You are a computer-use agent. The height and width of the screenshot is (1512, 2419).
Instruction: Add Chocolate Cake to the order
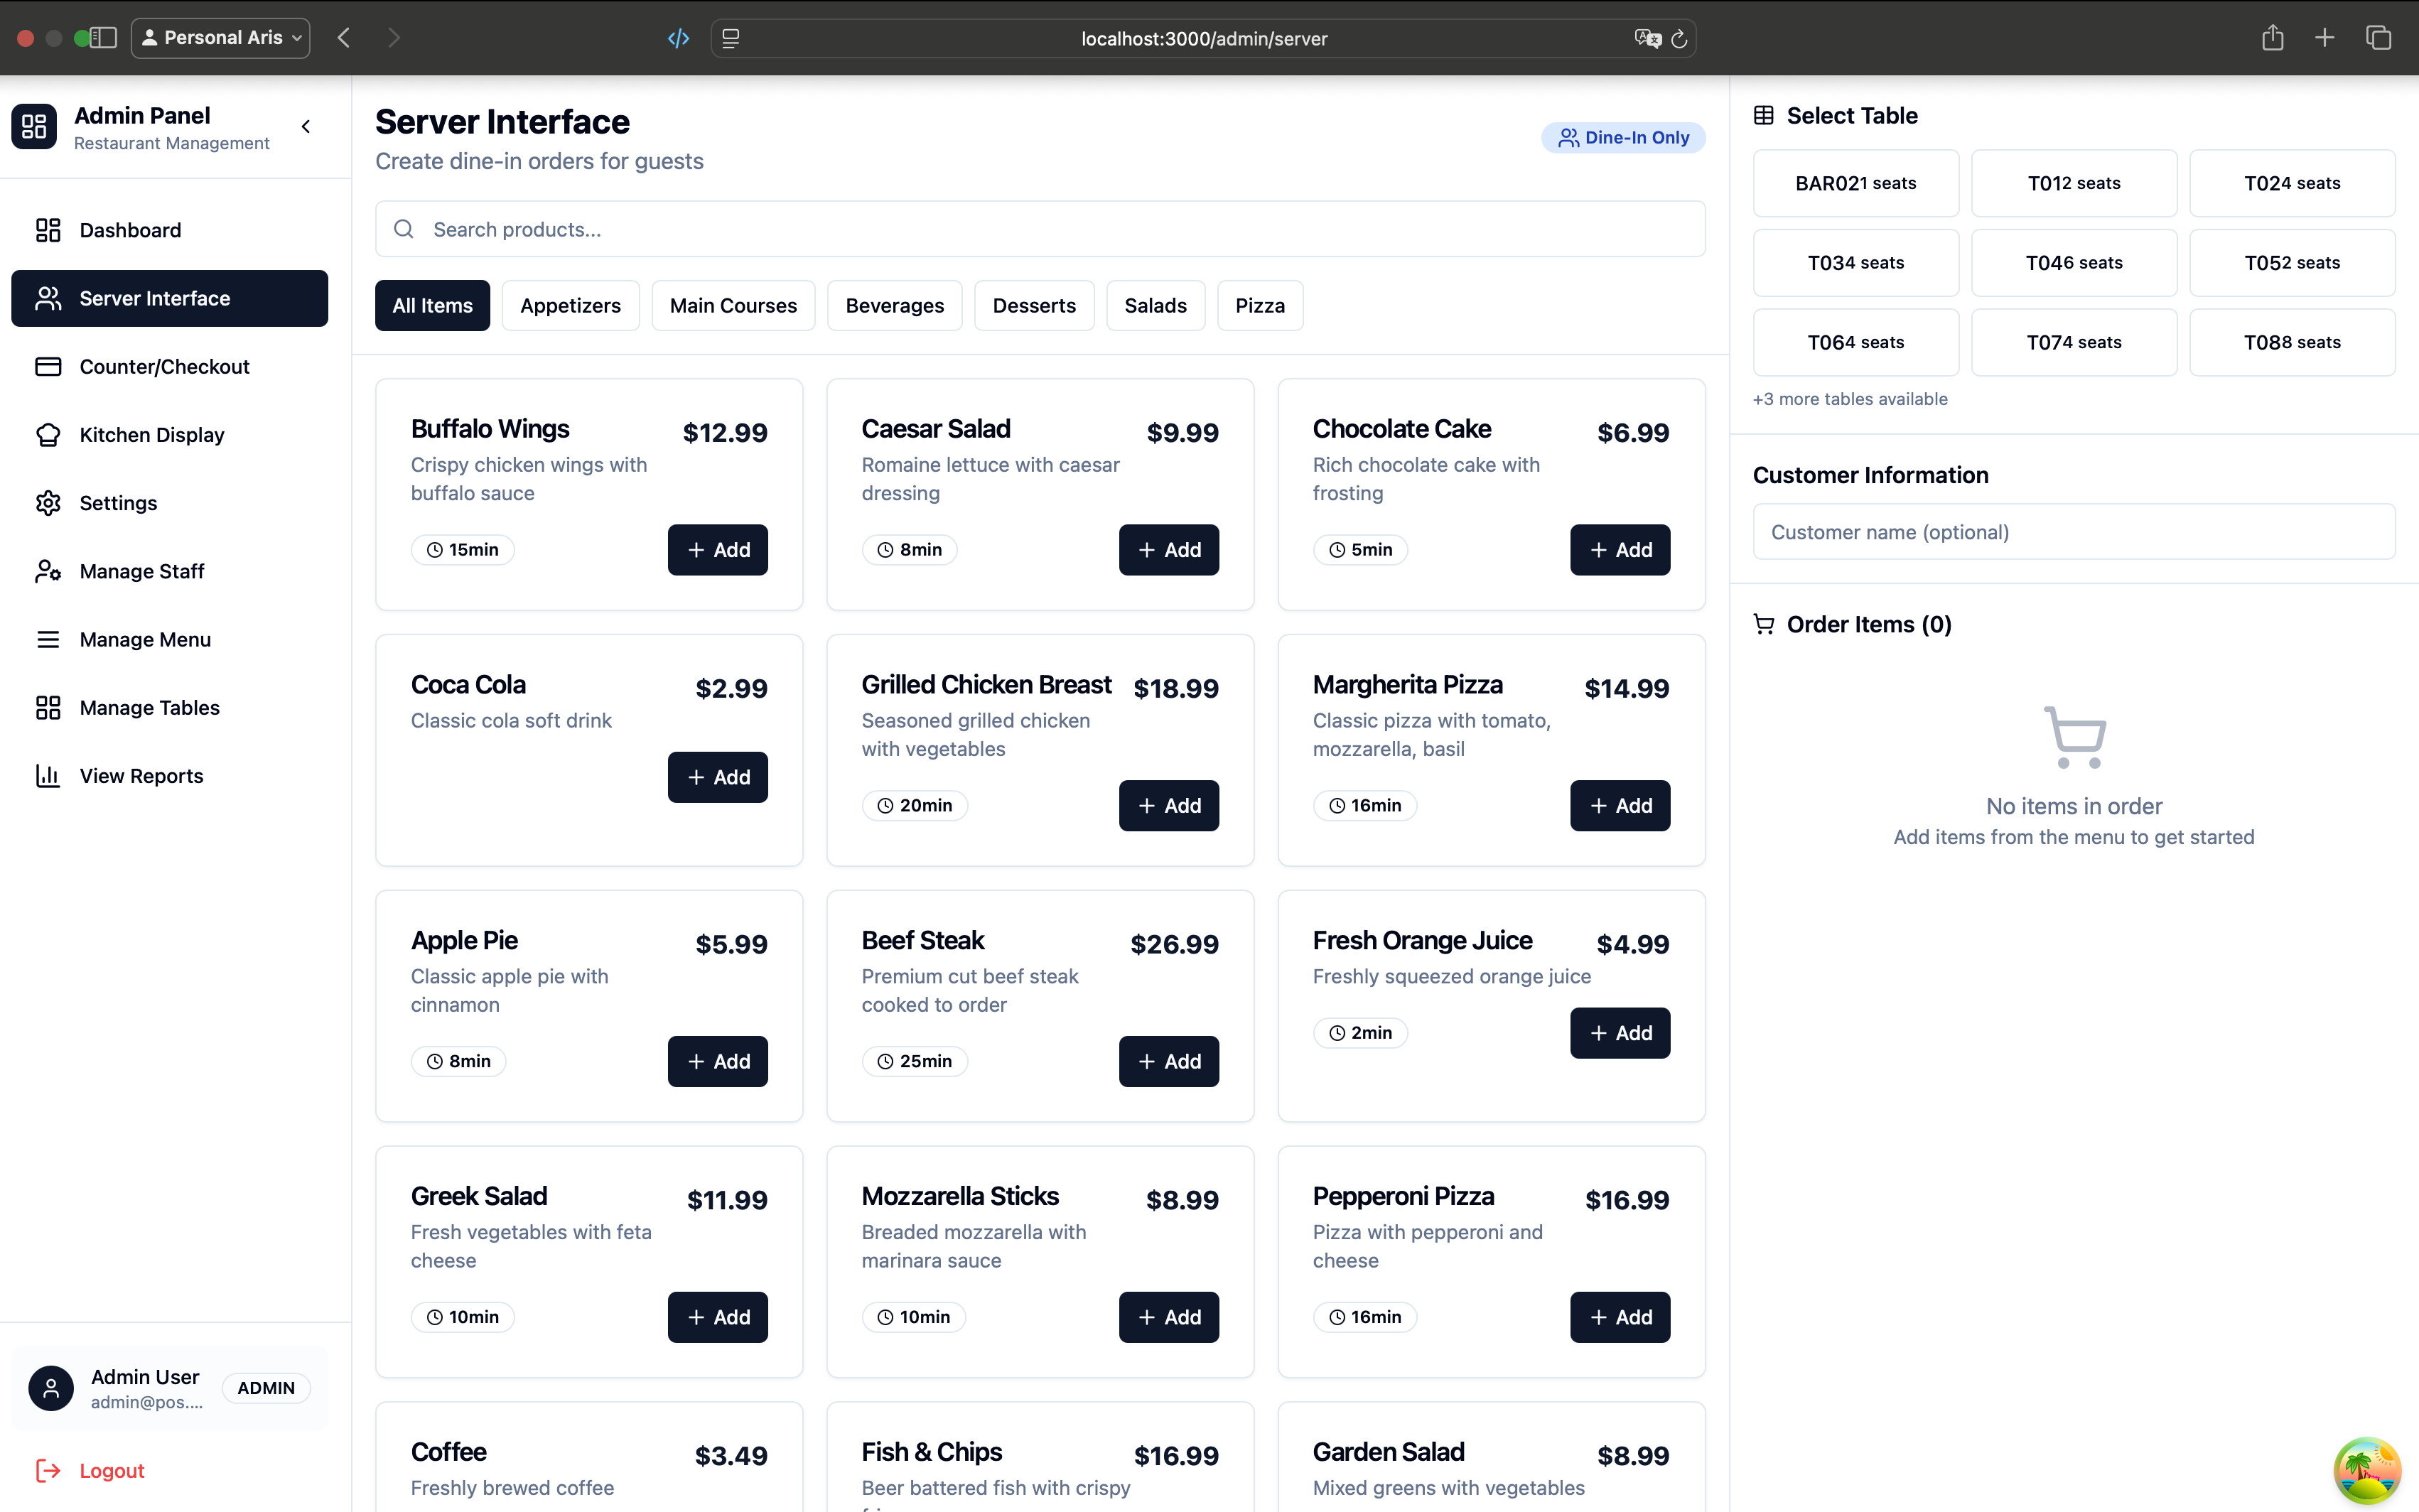(x=1620, y=550)
